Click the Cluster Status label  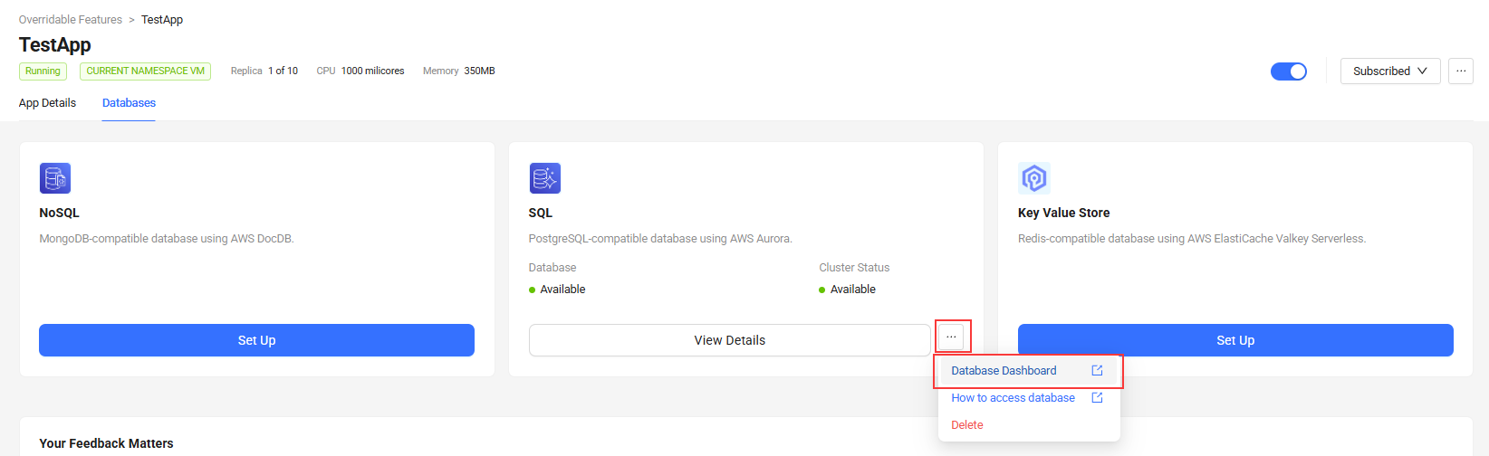(x=854, y=268)
